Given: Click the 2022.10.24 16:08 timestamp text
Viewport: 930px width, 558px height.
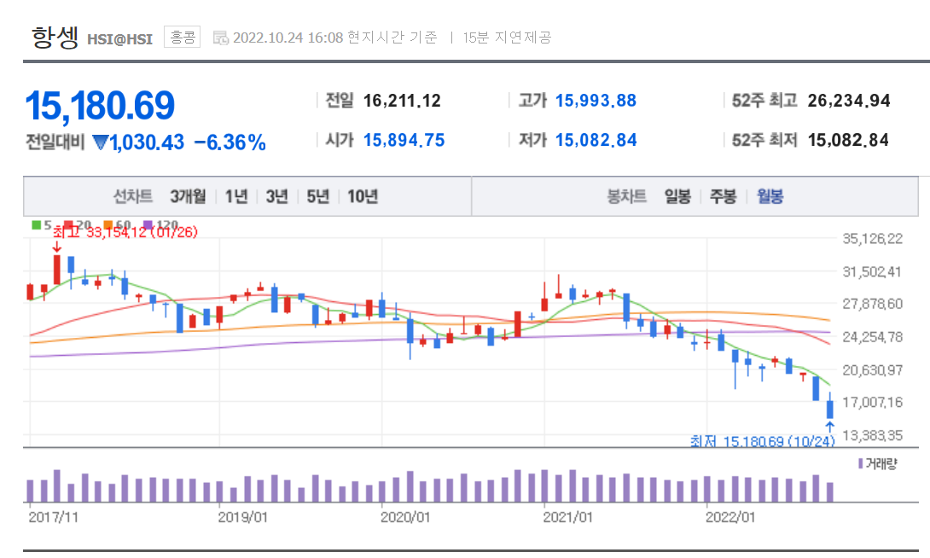Looking at the screenshot, I should (x=288, y=38).
